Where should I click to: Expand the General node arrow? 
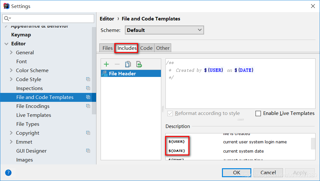pyautogui.click(x=11, y=52)
